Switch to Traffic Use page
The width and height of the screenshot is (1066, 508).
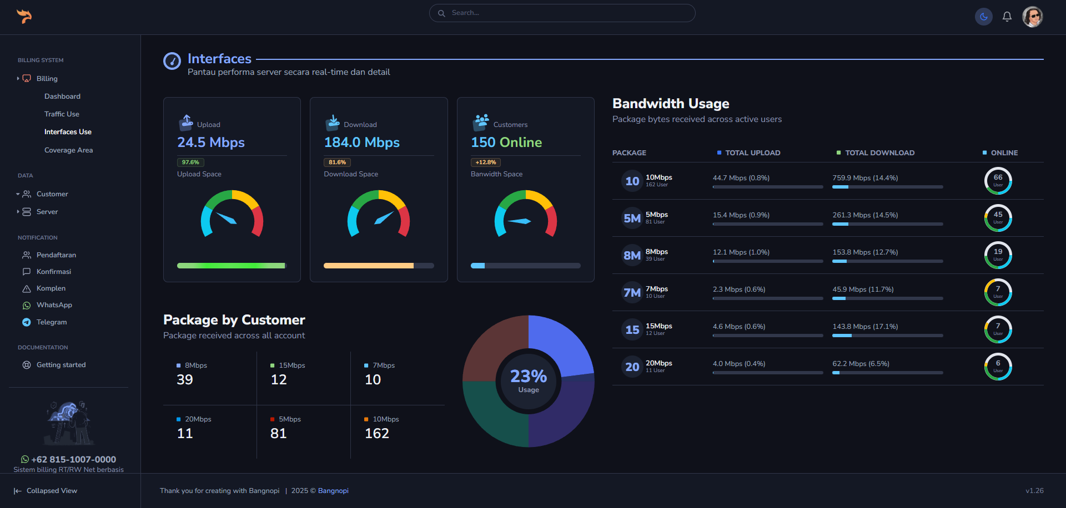tap(62, 114)
